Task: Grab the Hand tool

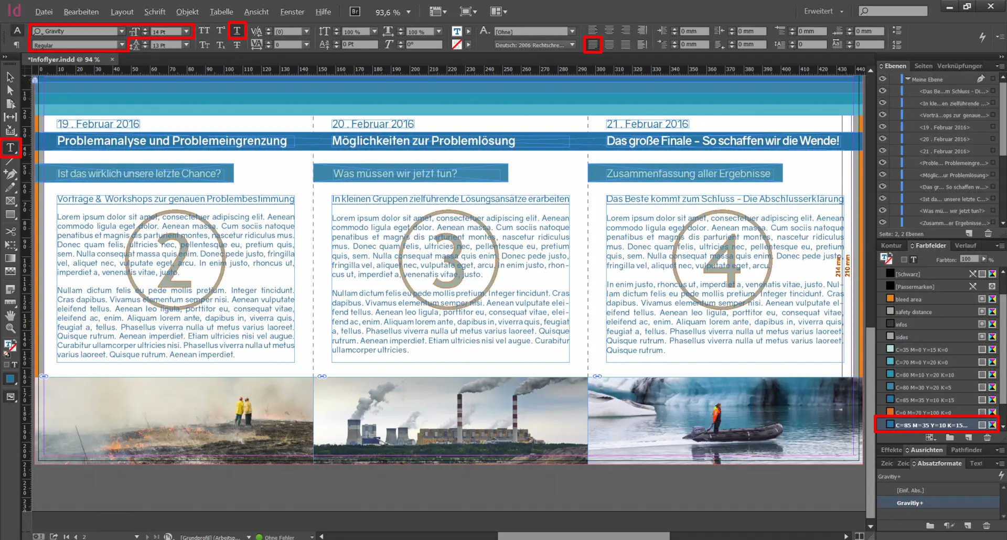Action: (10, 315)
